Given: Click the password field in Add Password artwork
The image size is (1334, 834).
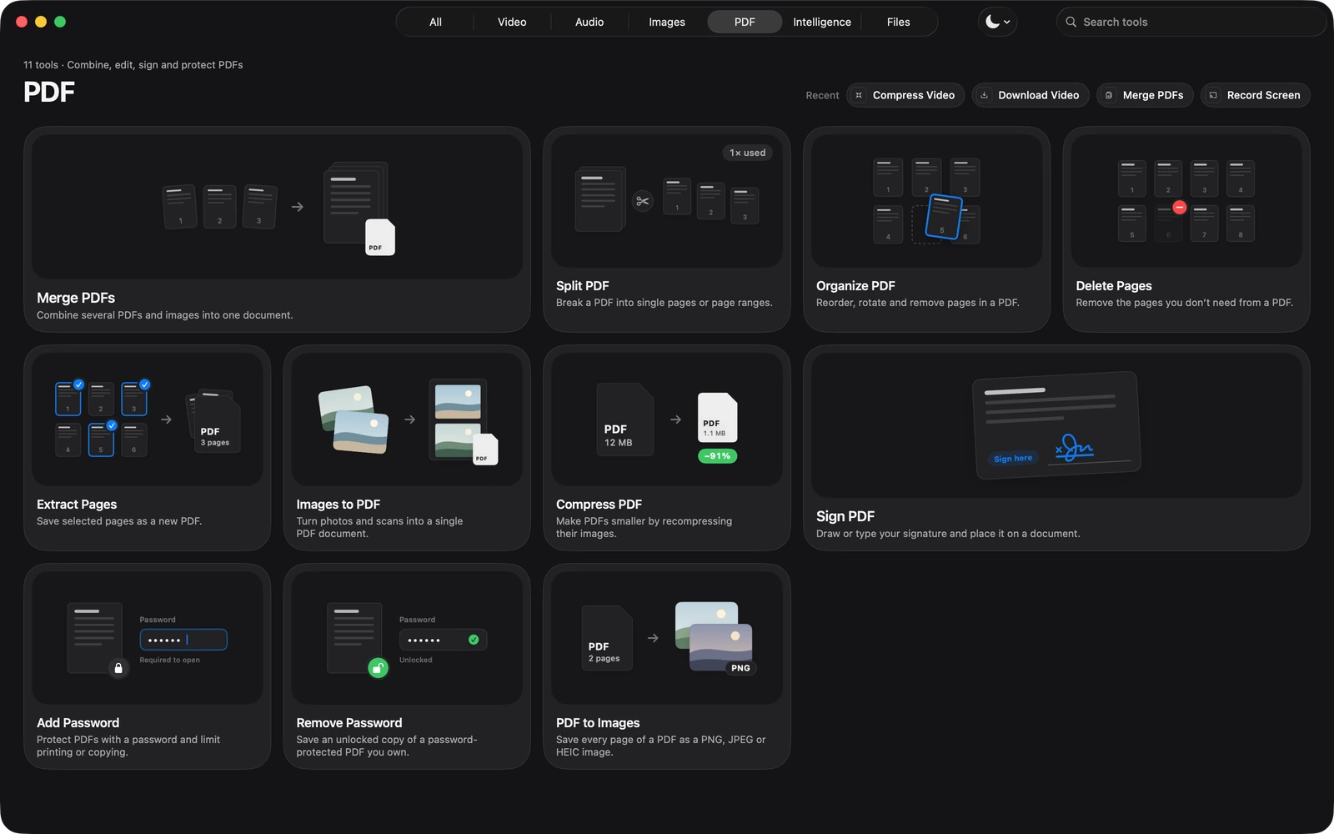Looking at the screenshot, I should point(183,640).
